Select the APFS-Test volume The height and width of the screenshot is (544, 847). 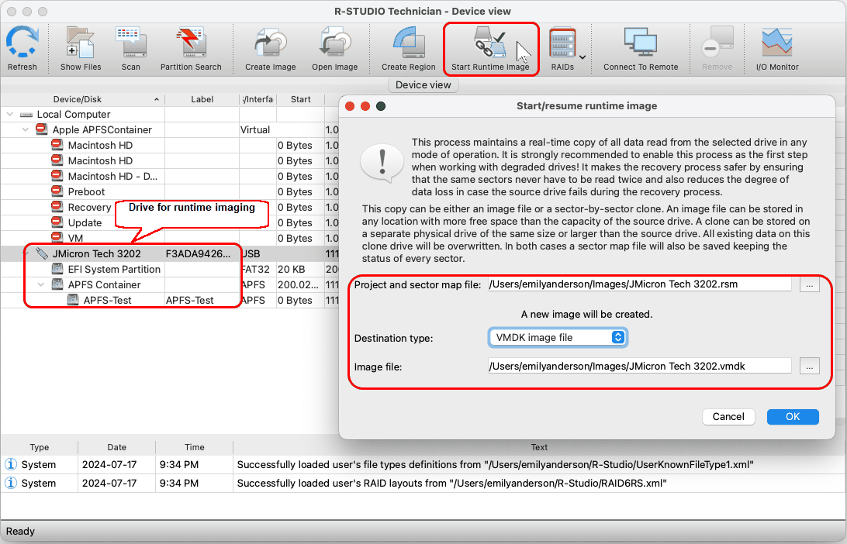(x=107, y=300)
